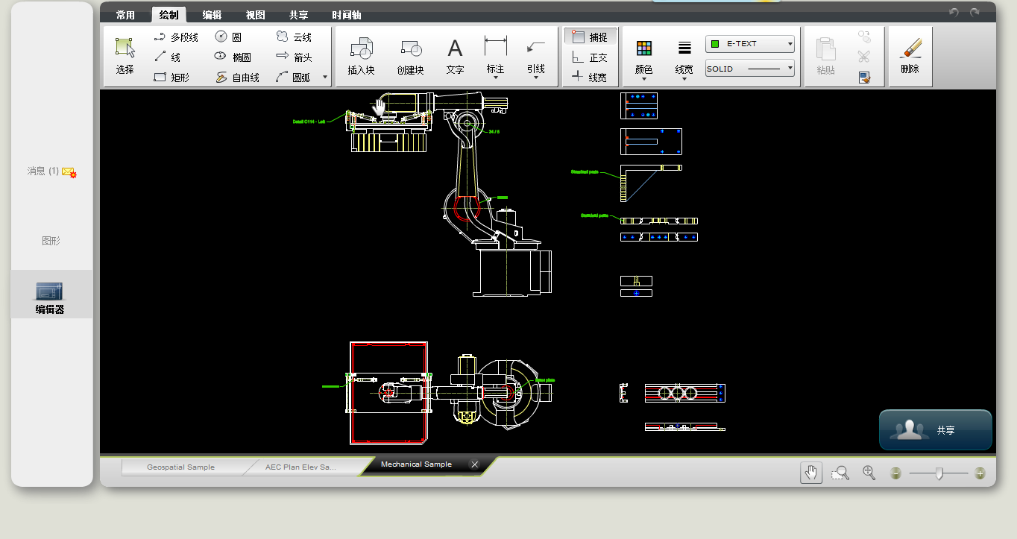Close the Mechanical Sample tab
Image resolution: width=1017 pixels, height=539 pixels.
[474, 464]
